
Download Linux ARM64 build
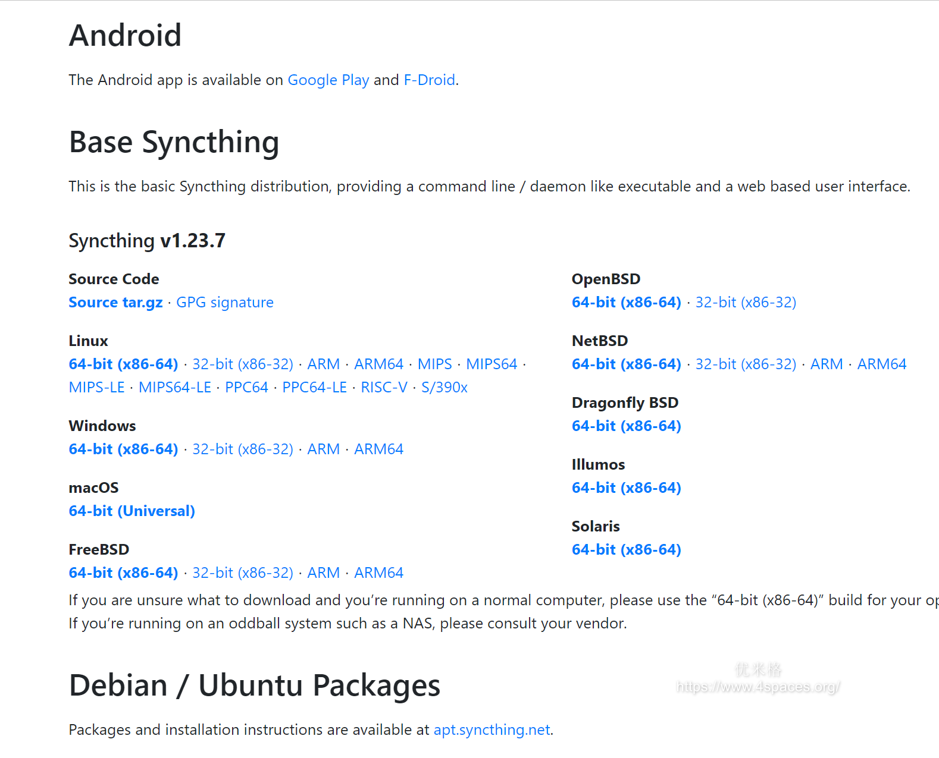click(x=378, y=364)
